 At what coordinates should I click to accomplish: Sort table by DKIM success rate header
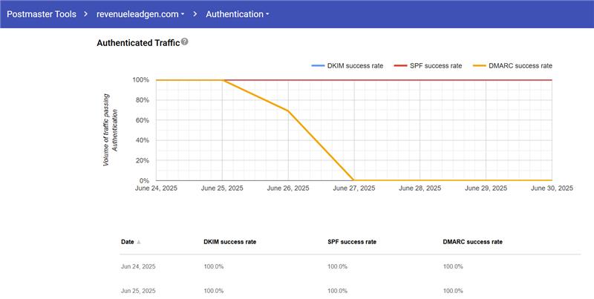tap(230, 242)
